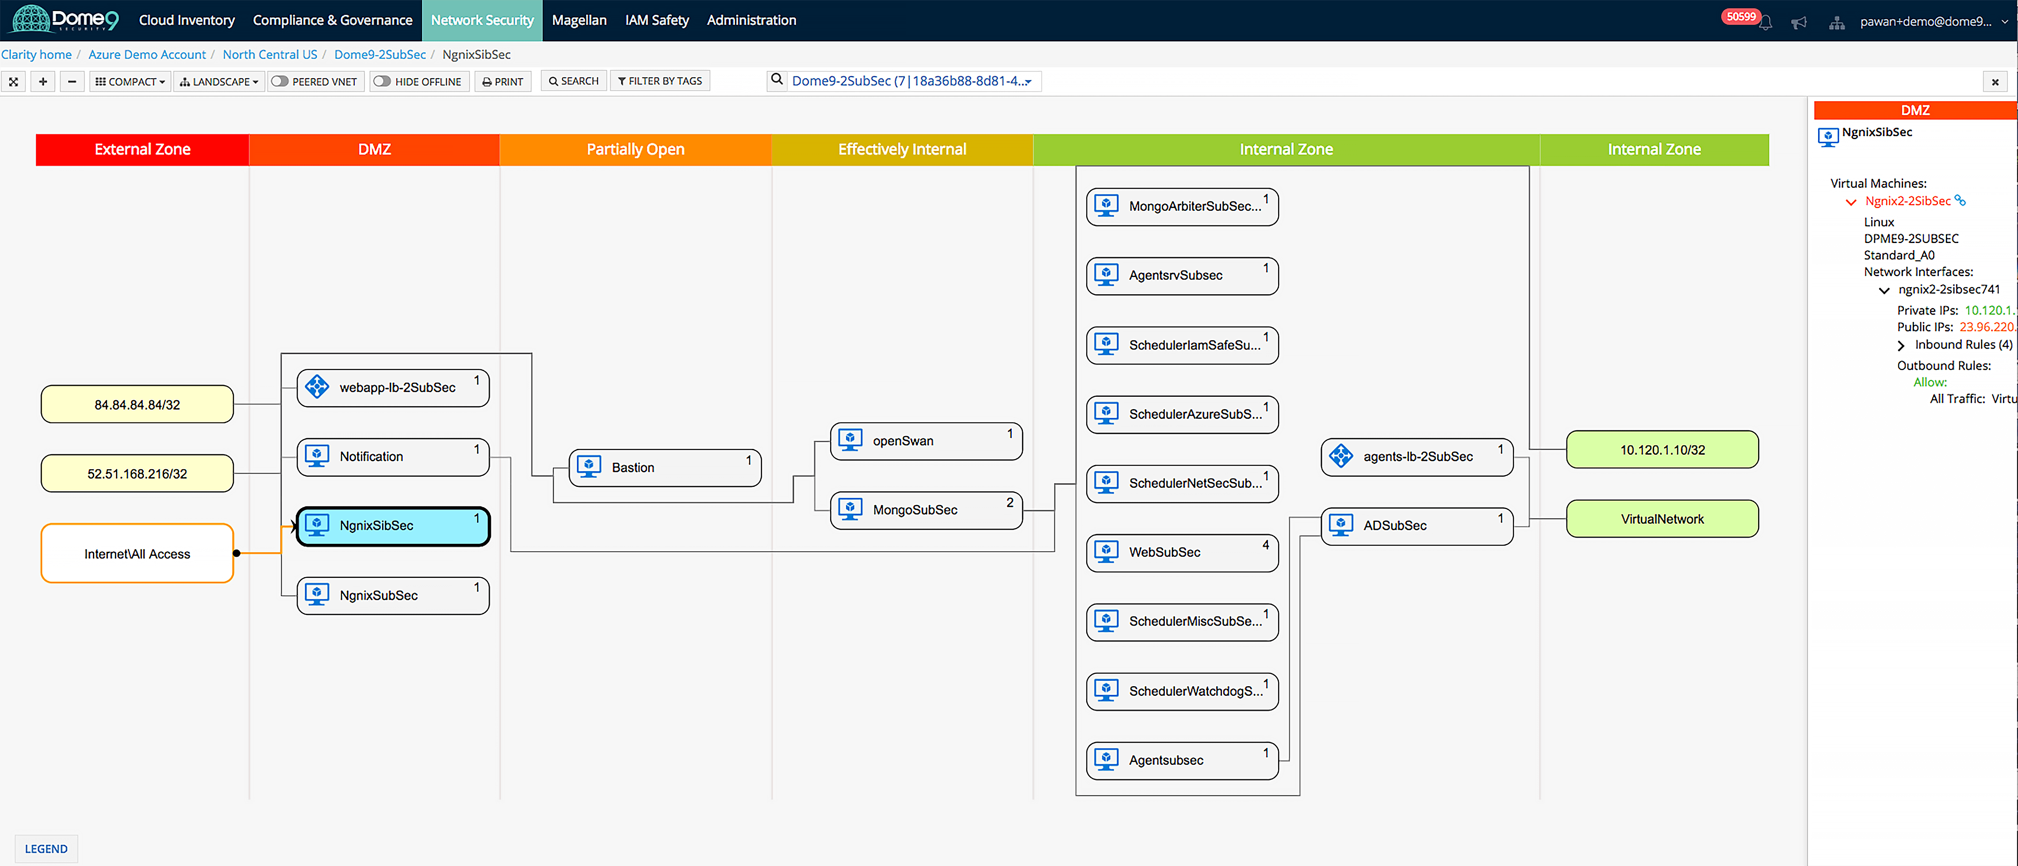The width and height of the screenshot is (2018, 866).
Task: Select the VirtualNetwork destination node
Action: pyautogui.click(x=1662, y=519)
